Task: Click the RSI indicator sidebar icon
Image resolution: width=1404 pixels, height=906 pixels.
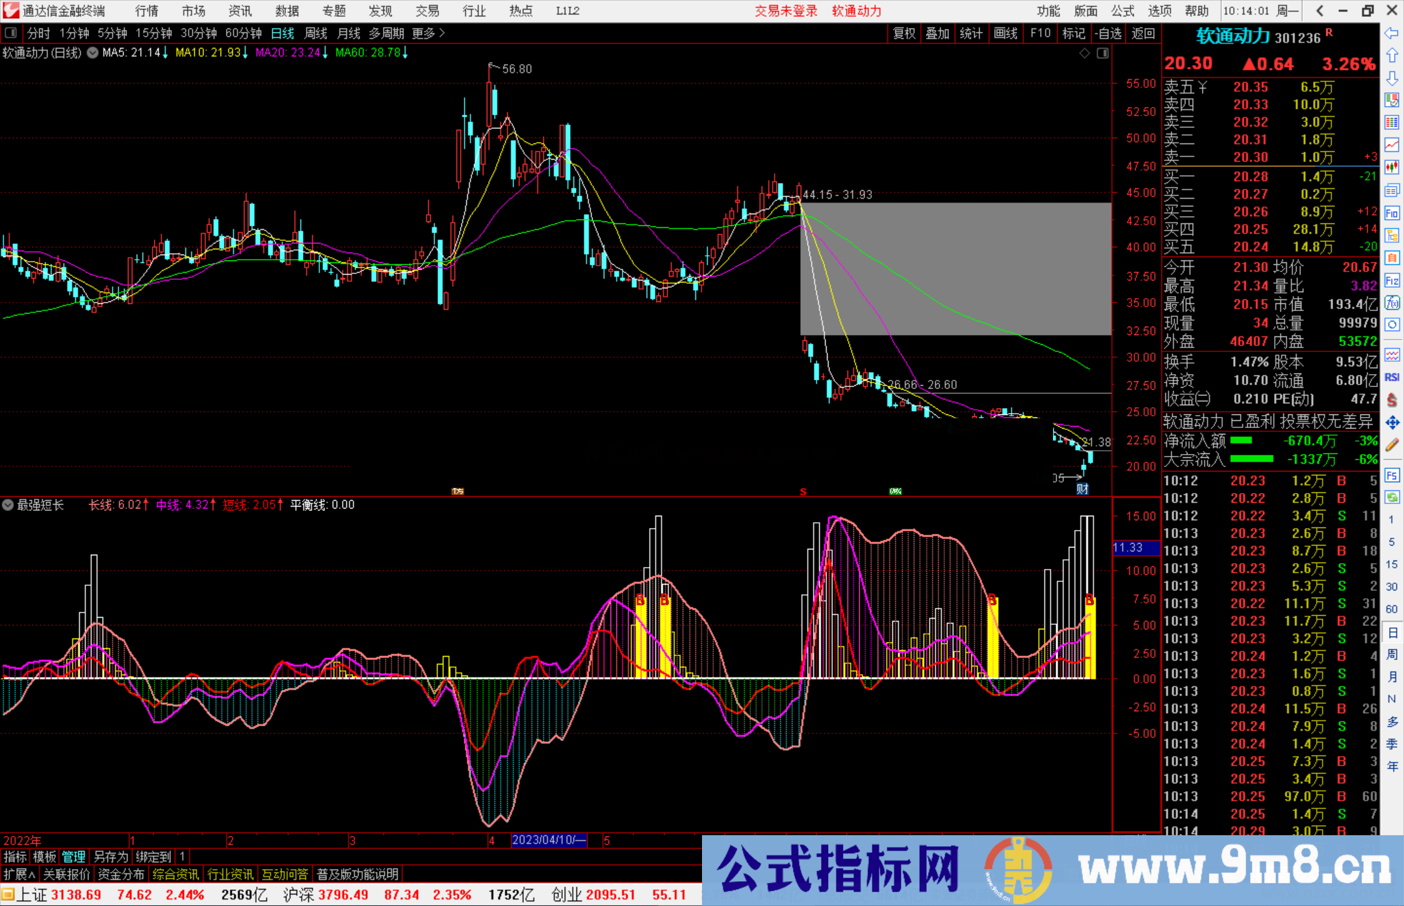Action: pos(1392,377)
